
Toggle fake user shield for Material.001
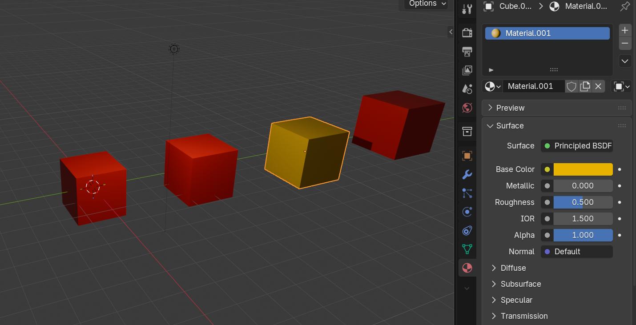tap(572, 86)
